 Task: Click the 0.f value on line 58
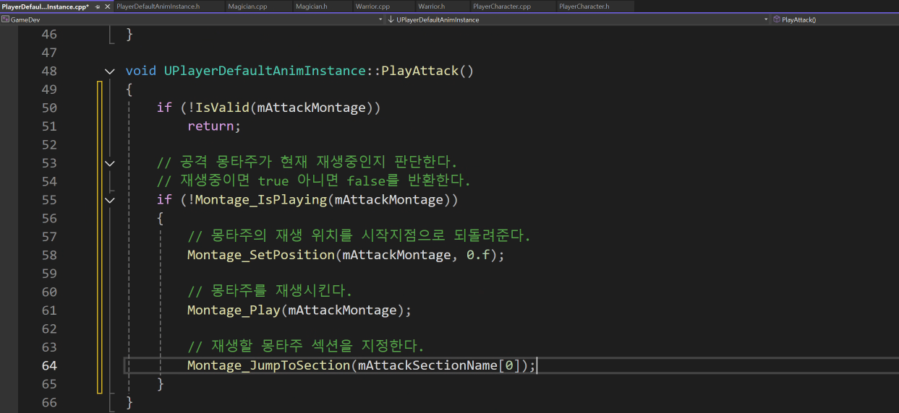tap(477, 255)
